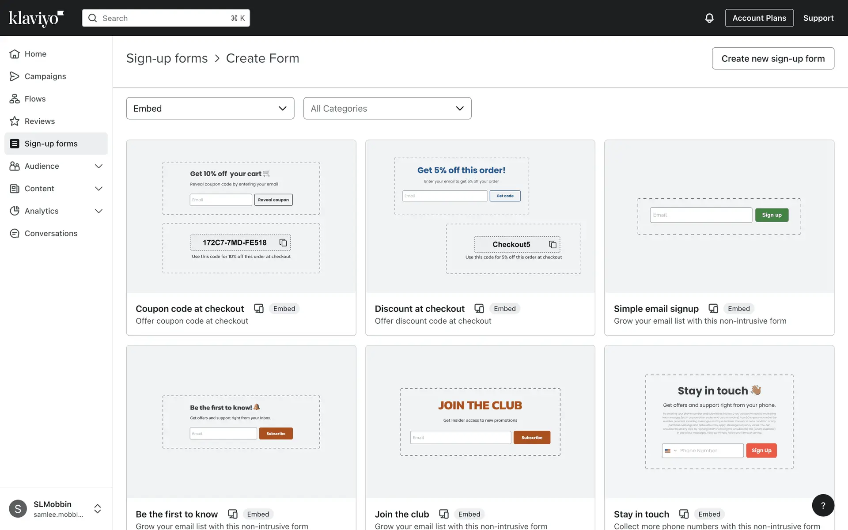848x530 pixels.
Task: Click the Flows icon in sidebar
Action: [15, 99]
